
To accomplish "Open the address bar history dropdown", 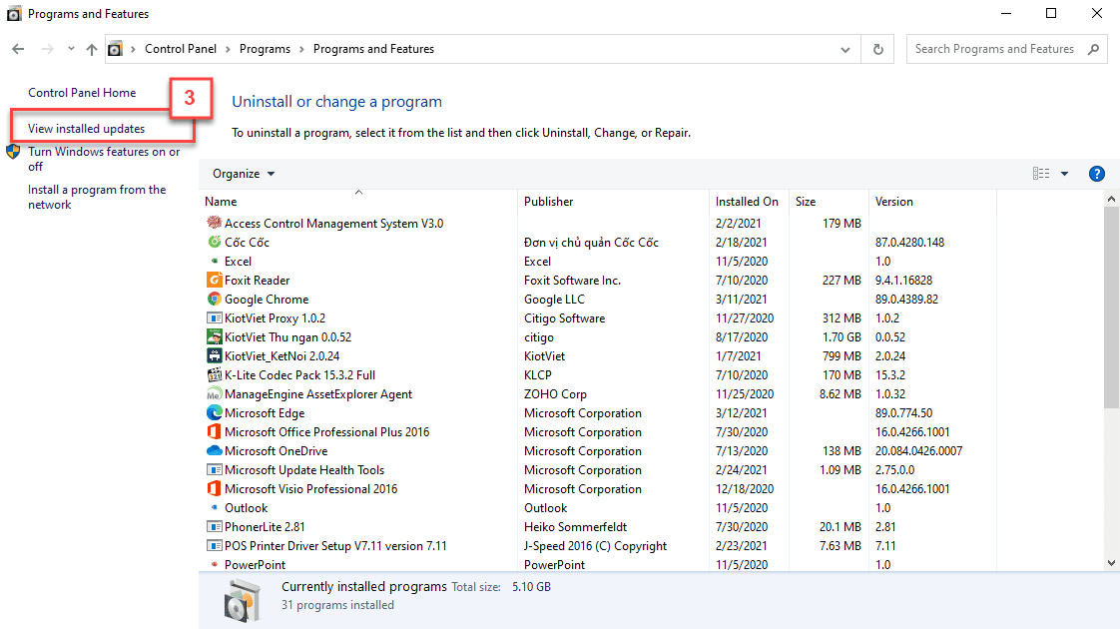I will point(845,49).
